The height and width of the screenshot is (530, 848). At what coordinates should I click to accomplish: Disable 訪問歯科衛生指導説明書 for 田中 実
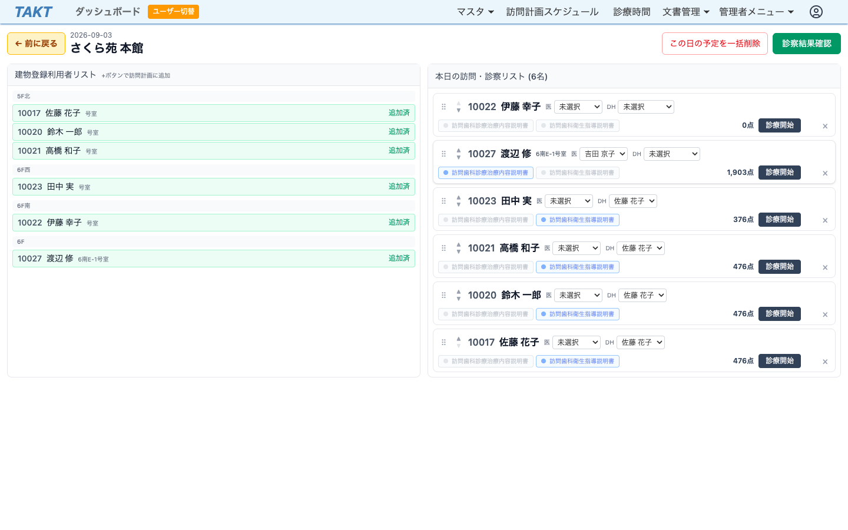578,220
